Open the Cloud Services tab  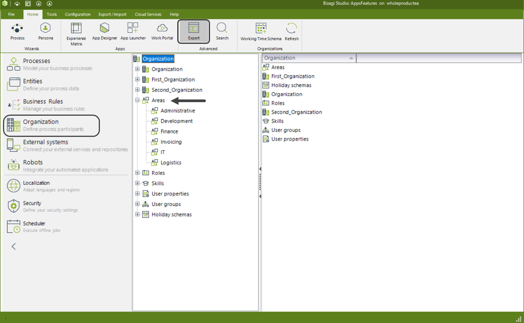148,14
